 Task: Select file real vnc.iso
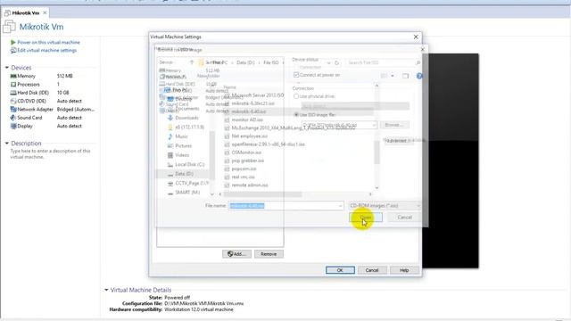point(243,177)
